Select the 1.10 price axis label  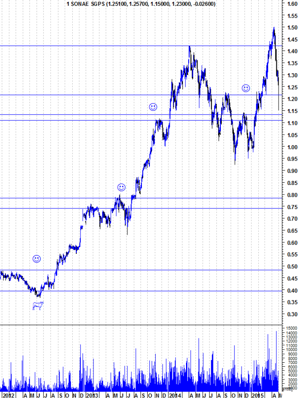click(293, 123)
